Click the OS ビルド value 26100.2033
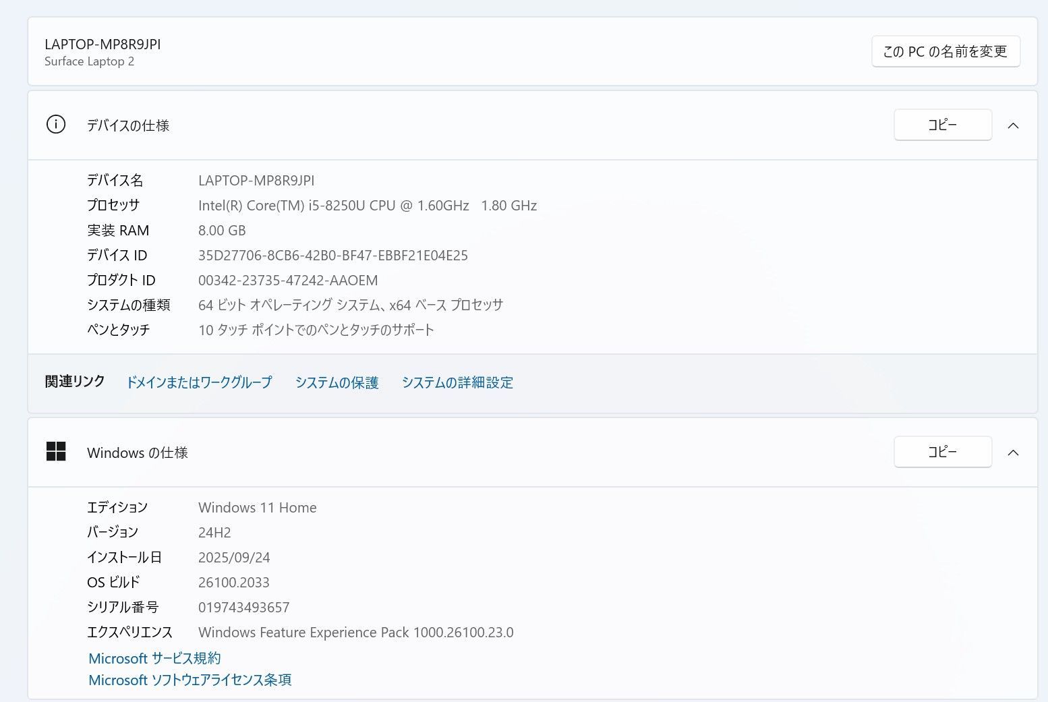Viewport: 1048px width, 702px height. click(x=233, y=583)
